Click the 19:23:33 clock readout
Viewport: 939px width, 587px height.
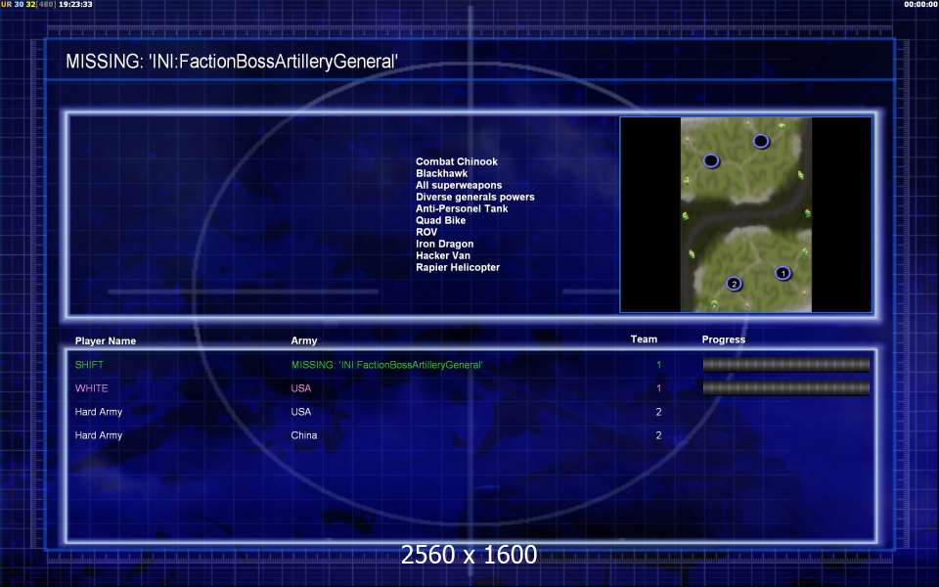tap(75, 4)
